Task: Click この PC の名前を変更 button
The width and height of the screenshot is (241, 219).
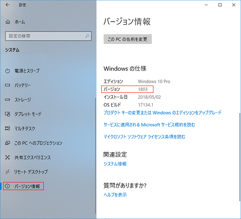Action: coord(128,39)
